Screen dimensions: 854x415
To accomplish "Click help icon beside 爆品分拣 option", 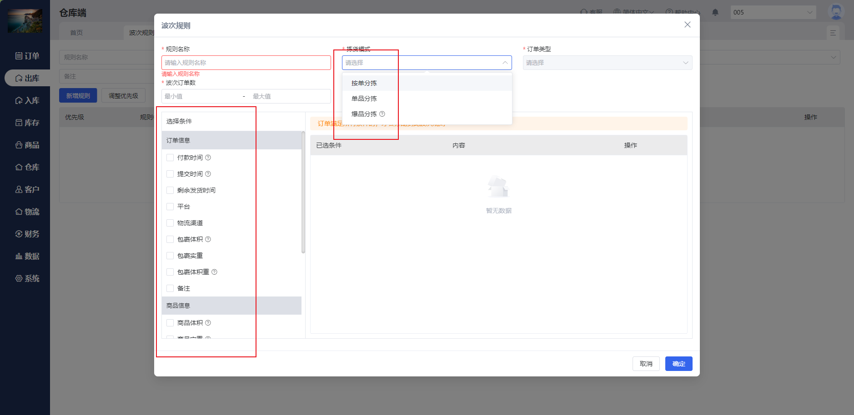I will point(382,114).
